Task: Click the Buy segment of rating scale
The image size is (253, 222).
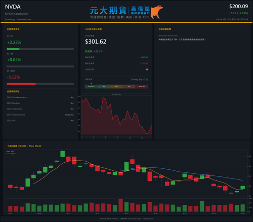Action: [104, 87]
